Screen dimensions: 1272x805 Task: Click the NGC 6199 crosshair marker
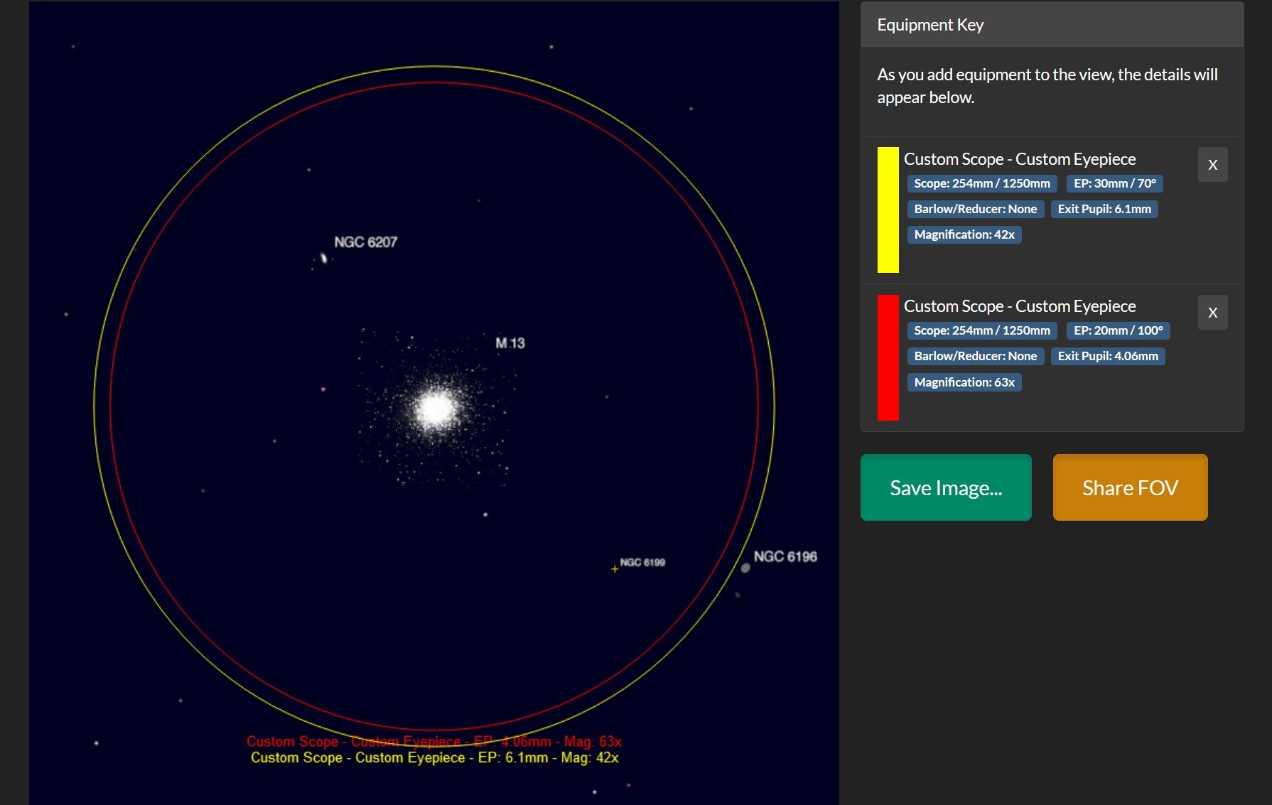[615, 568]
